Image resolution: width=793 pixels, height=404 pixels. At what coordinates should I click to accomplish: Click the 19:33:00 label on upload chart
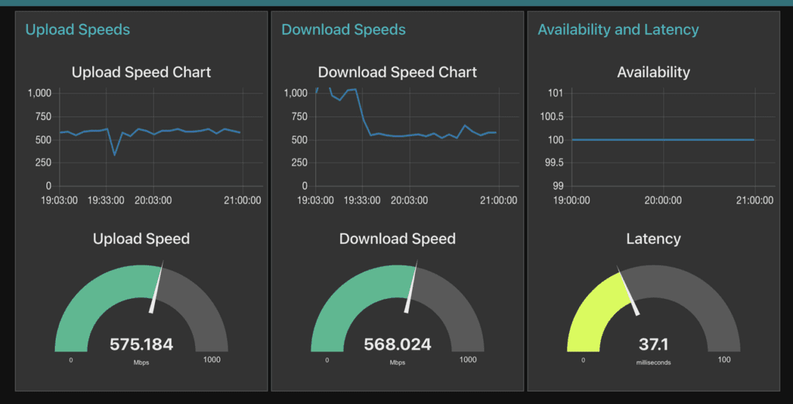tap(105, 200)
